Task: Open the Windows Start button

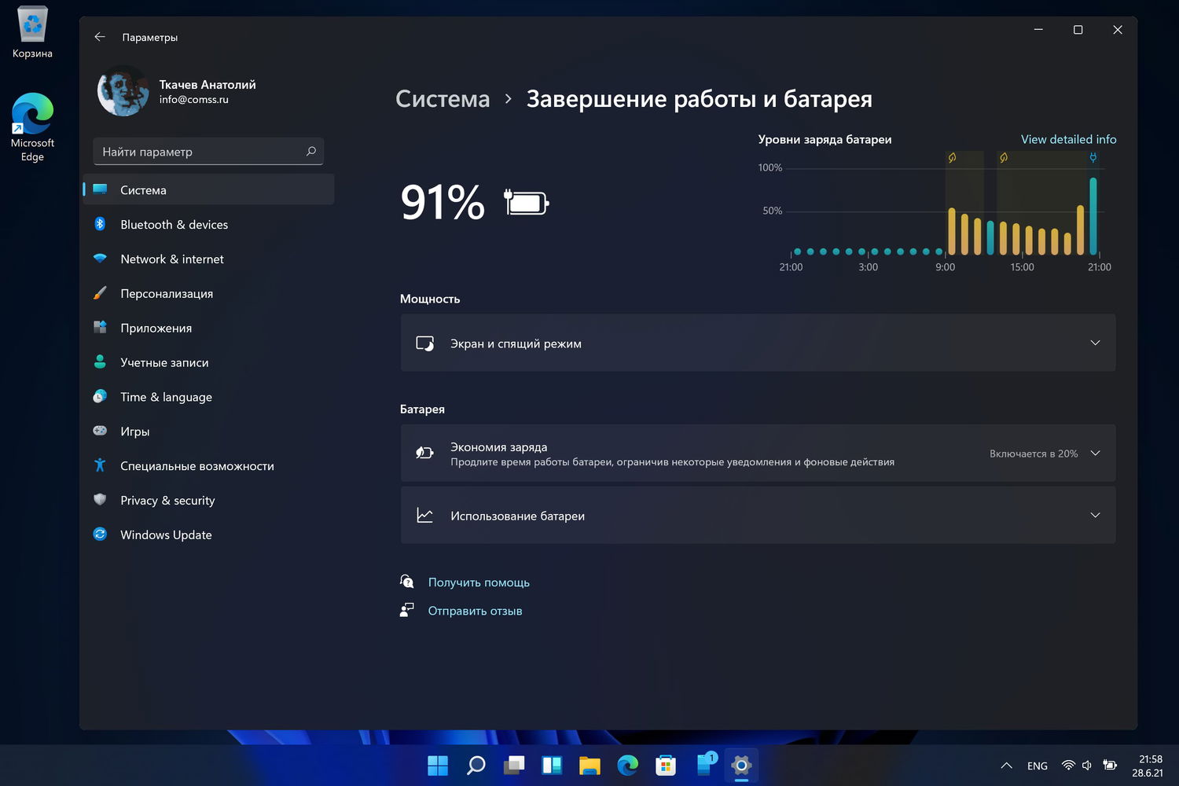Action: [x=438, y=765]
